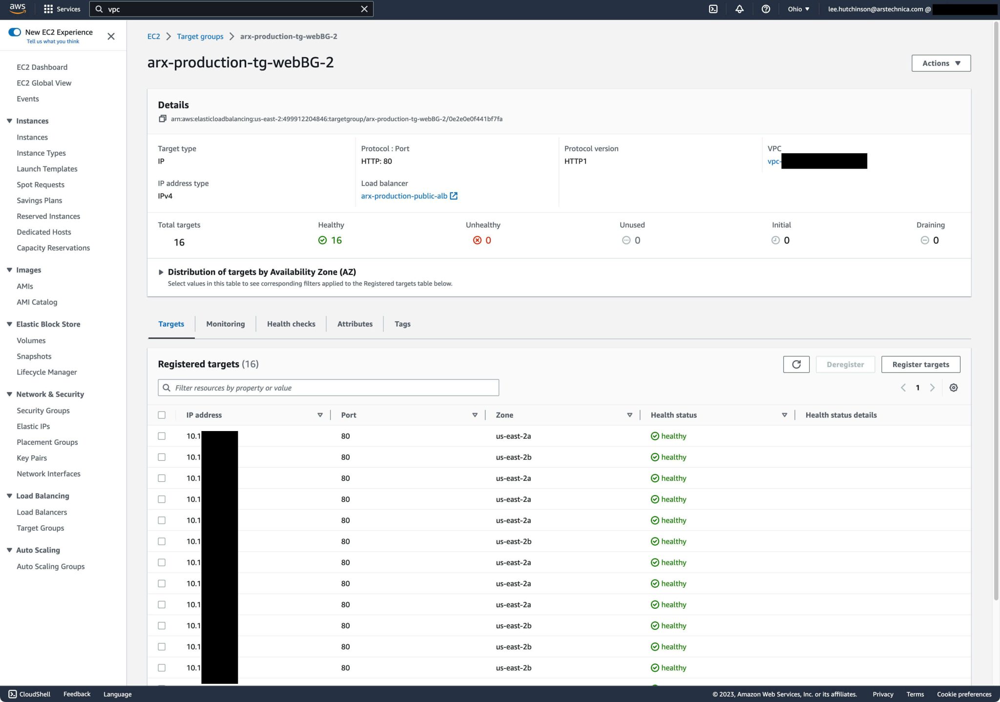Open the Services grid menu

point(62,9)
